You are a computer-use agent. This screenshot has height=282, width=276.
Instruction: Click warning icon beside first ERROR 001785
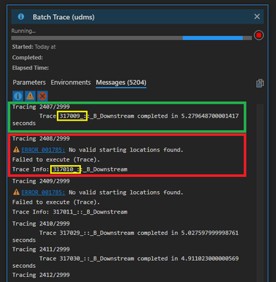point(16,149)
